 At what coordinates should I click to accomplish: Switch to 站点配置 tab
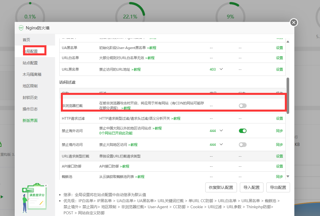click(x=30, y=63)
